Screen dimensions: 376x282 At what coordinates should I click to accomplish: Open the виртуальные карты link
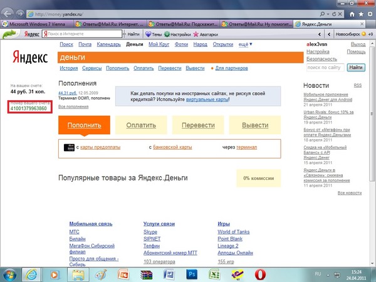207,99
